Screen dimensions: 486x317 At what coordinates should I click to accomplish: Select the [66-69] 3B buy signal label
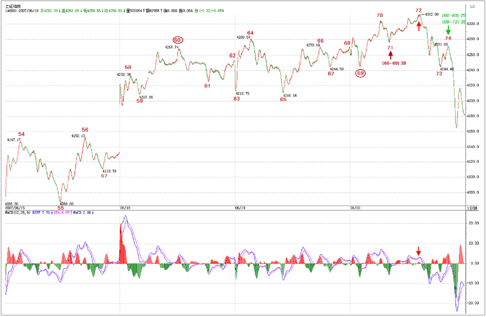[x=394, y=63]
